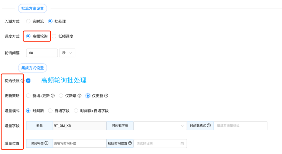Select 时间戳+自增字段 radio option

coord(76,111)
